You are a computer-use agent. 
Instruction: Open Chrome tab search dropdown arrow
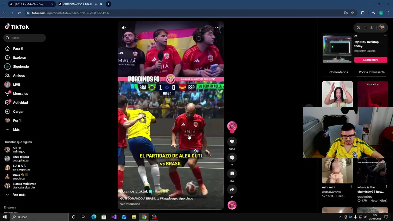pyautogui.click(x=4, y=4)
